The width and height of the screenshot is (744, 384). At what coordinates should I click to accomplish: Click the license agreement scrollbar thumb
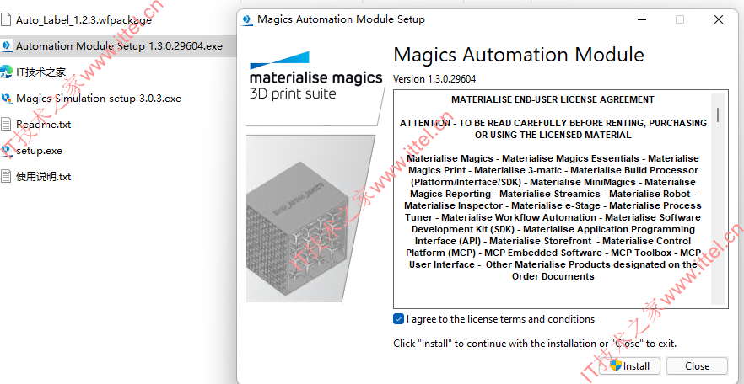tap(719, 115)
